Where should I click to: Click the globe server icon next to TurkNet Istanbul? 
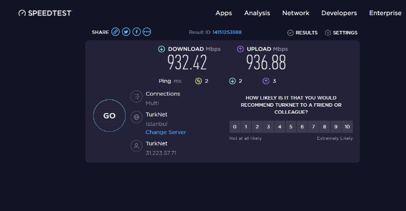coord(136,117)
